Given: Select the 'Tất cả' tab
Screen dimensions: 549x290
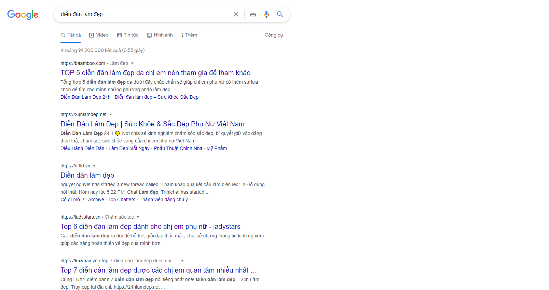Looking at the screenshot, I should [x=71, y=35].
